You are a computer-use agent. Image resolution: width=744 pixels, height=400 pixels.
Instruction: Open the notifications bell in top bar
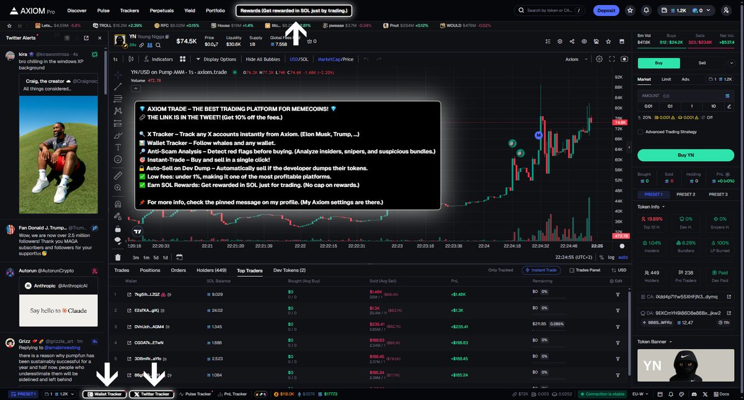[x=647, y=11]
